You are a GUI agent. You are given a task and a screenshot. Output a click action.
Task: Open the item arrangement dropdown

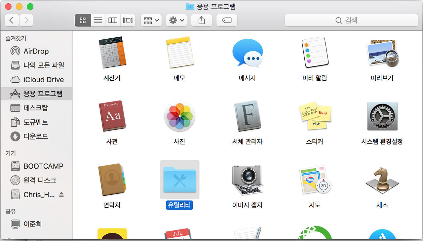[151, 20]
